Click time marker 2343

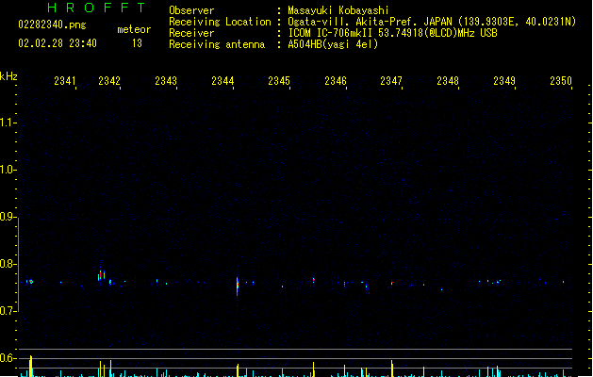[x=166, y=81]
